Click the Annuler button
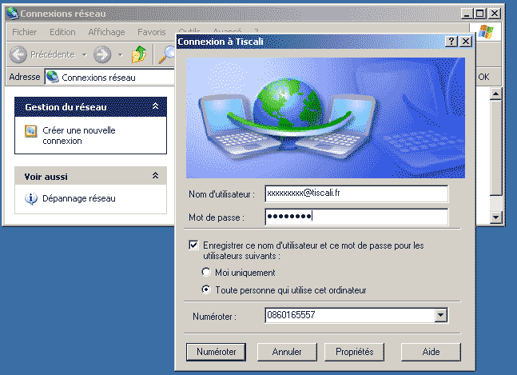The height and width of the screenshot is (375, 517). [x=287, y=352]
